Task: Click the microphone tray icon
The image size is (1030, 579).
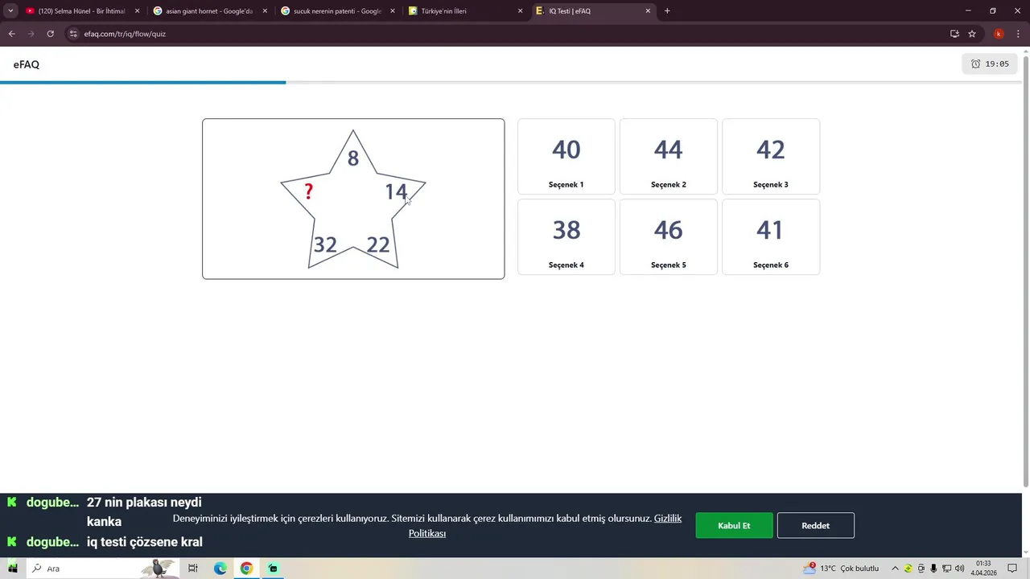Action: [x=933, y=569]
